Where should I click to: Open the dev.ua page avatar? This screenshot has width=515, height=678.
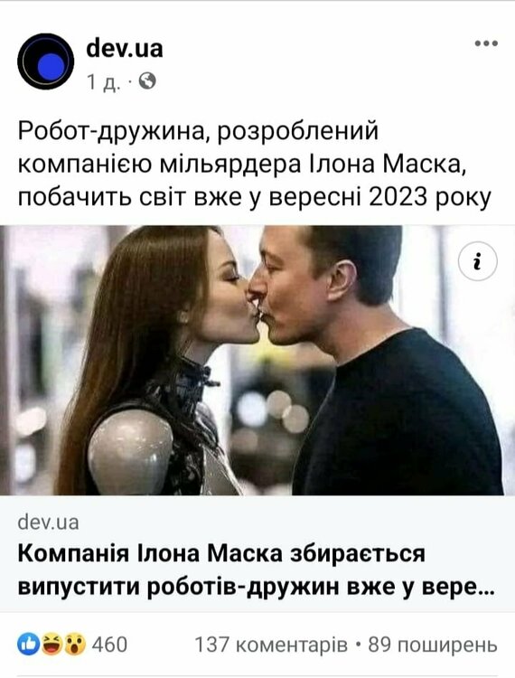46,61
